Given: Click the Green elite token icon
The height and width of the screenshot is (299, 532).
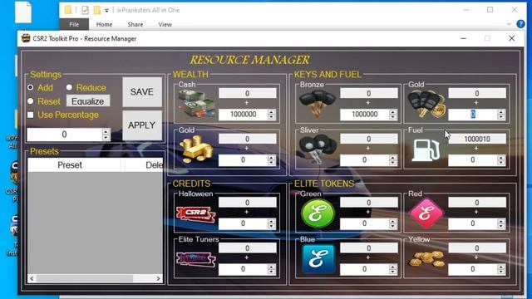Looking at the screenshot, I should coord(318,213).
